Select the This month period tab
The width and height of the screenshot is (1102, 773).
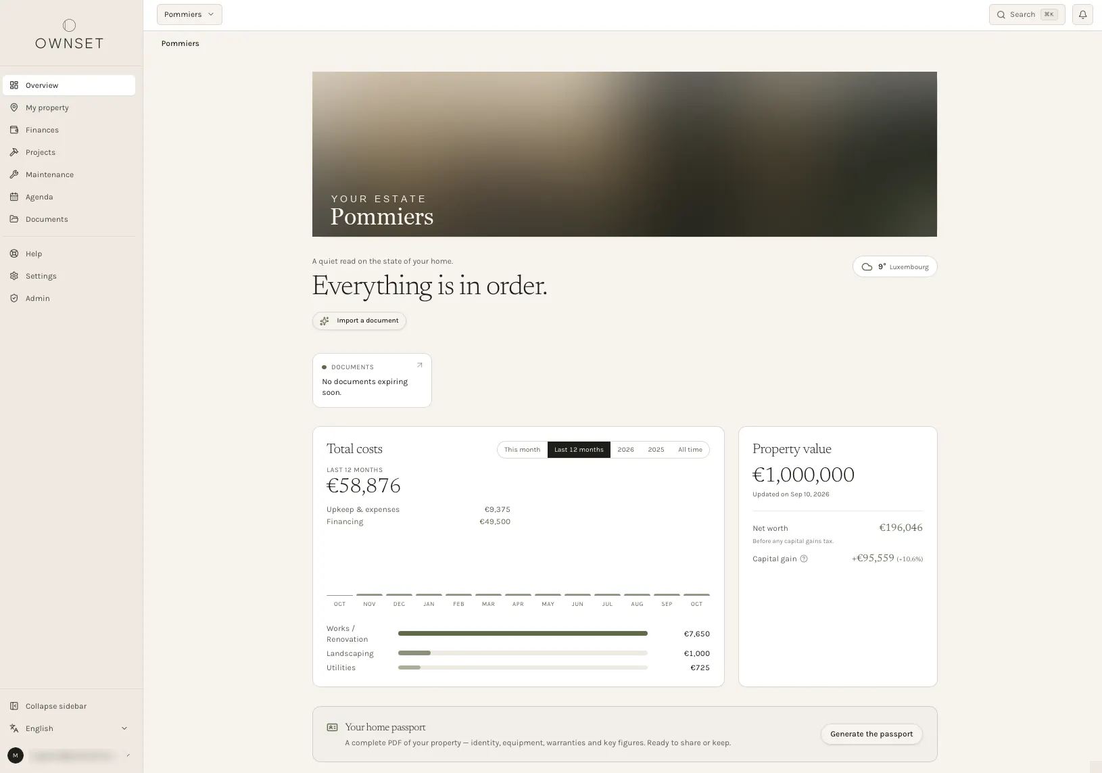tap(522, 450)
